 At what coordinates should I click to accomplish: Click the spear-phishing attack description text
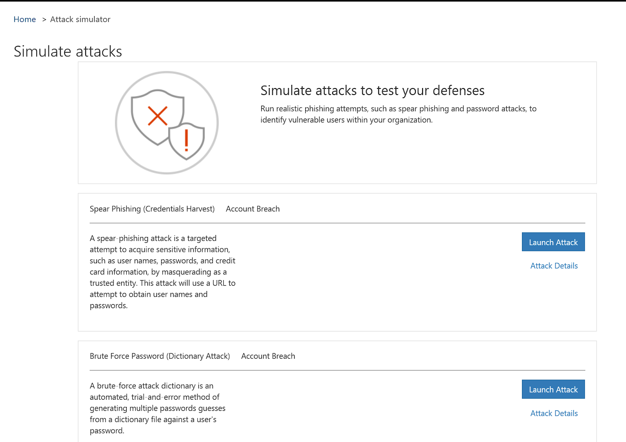pos(162,272)
